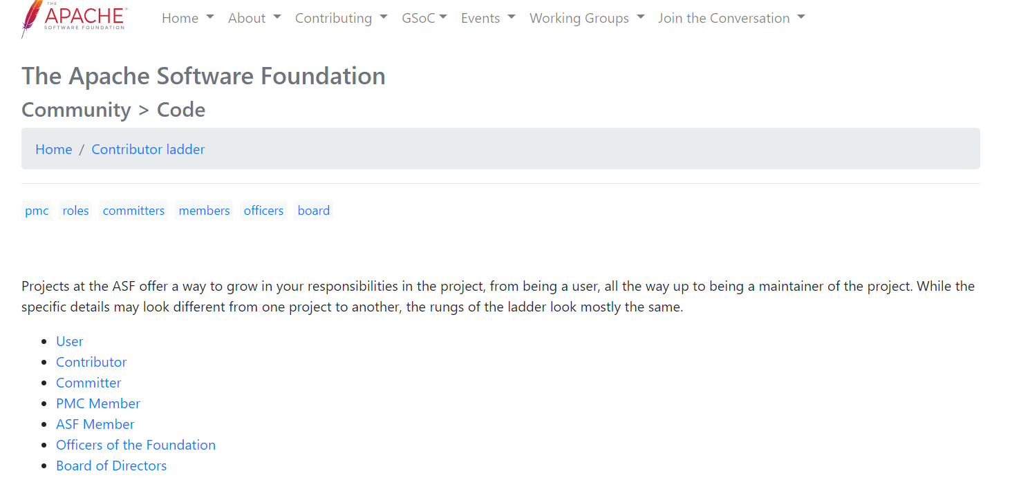Viewport: 1012px width, 489px height.
Task: Open the Contributing dropdown
Action: [341, 19]
